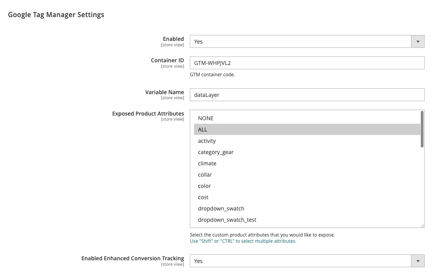Viewport: 434px width, 277px height.
Task: Click the Container ID input field
Action: [x=307, y=63]
